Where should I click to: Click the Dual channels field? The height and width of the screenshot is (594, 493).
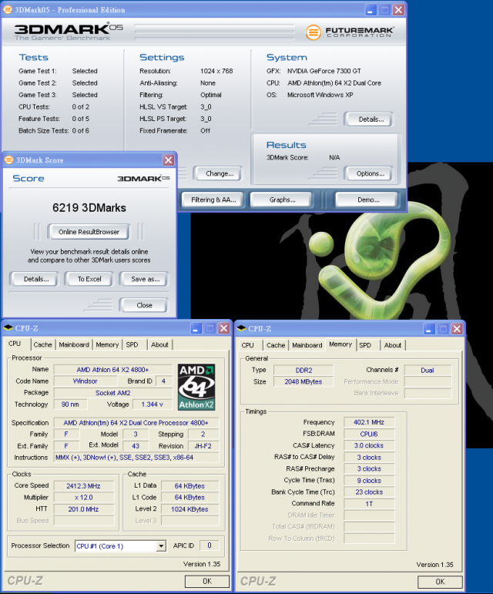(428, 370)
